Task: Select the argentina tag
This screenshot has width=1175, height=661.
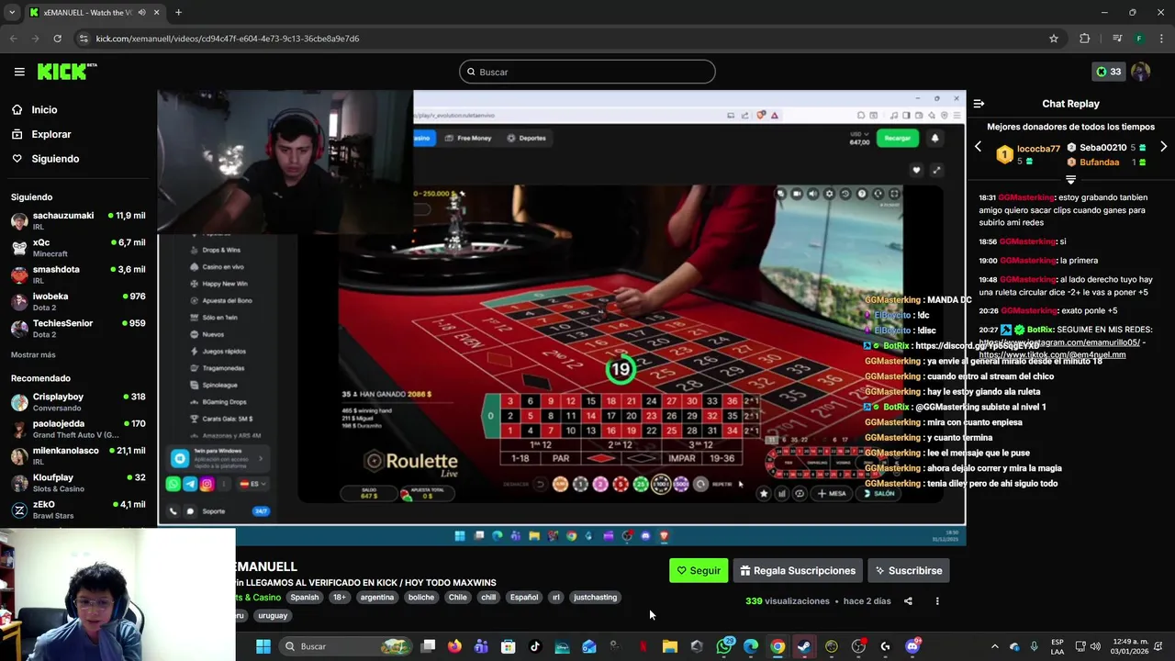Action: click(x=376, y=597)
